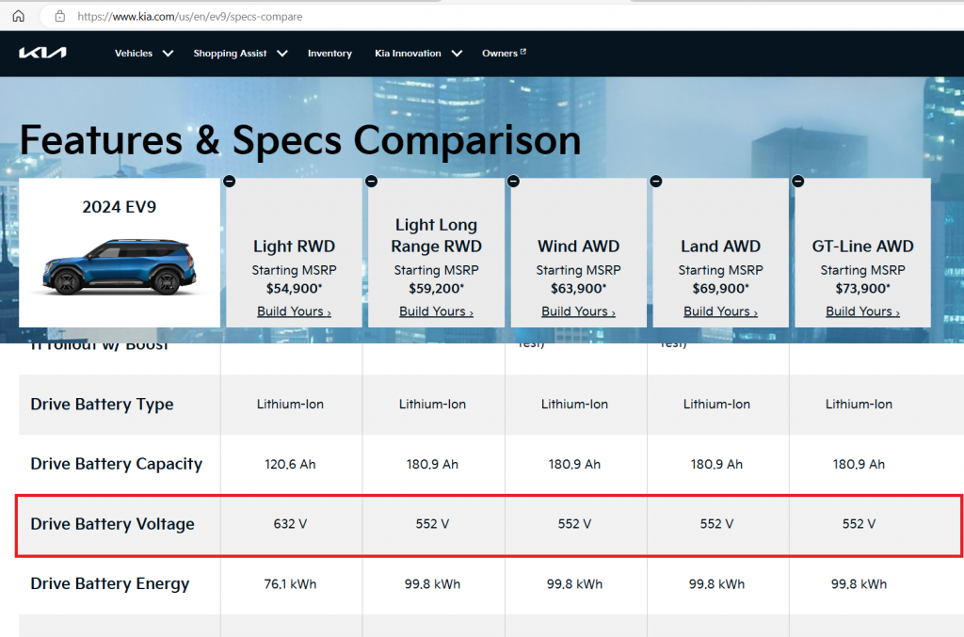The height and width of the screenshot is (637, 964).
Task: Click the Features & Specs Comparison heading
Action: click(300, 140)
